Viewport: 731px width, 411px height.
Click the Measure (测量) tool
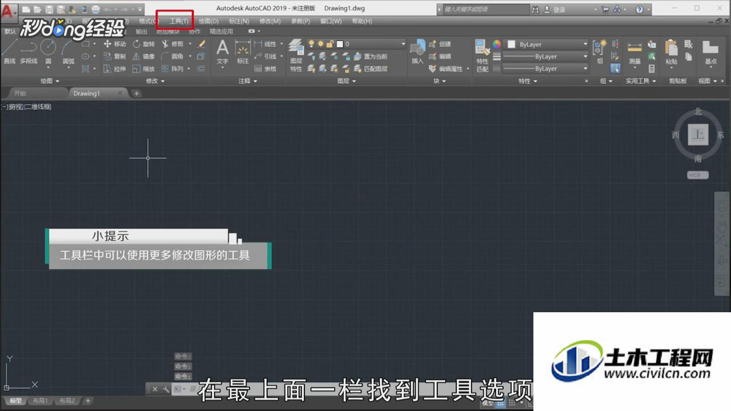point(634,53)
